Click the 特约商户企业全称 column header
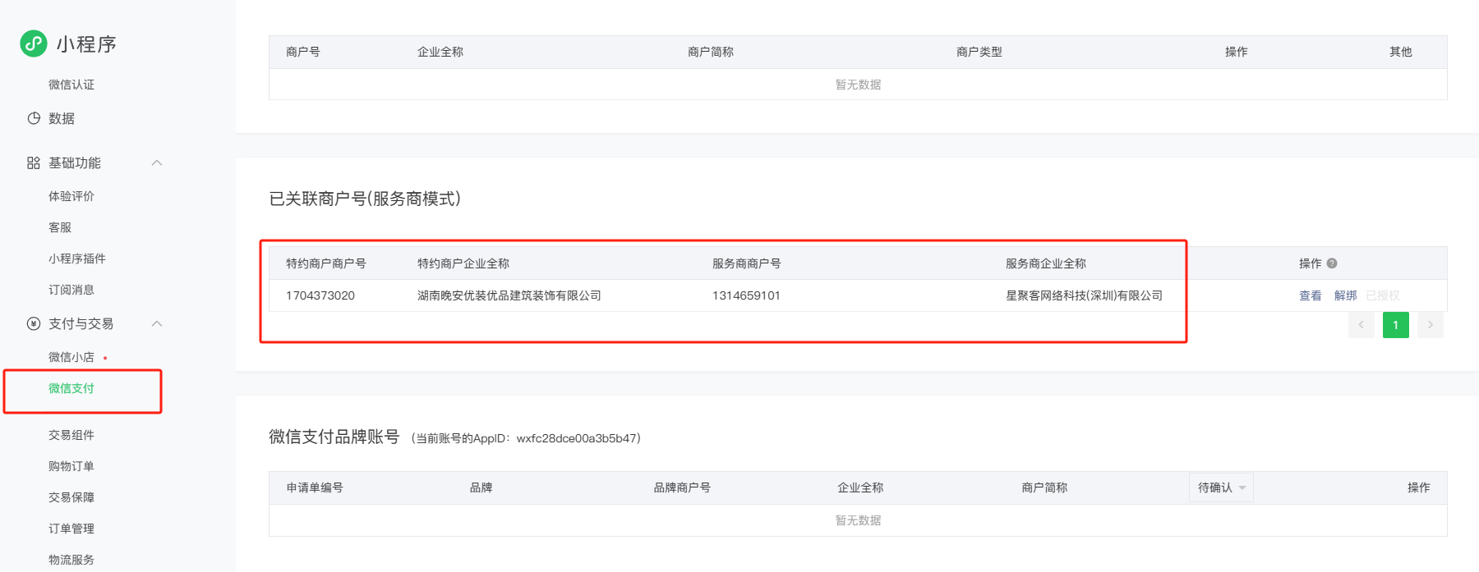This screenshot has height=572, width=1479. coord(463,263)
